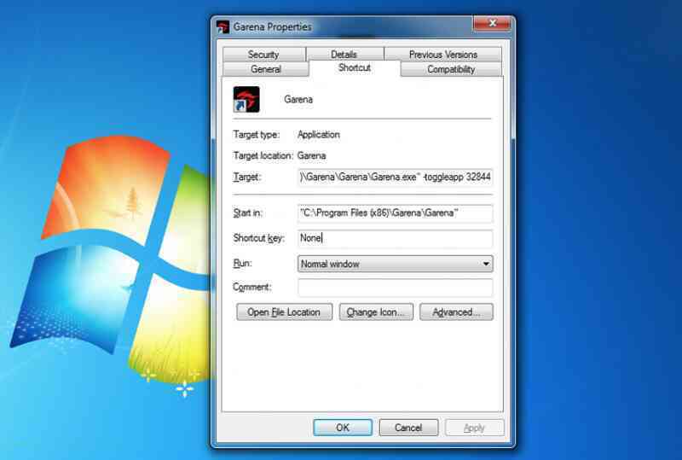Switch to the General tab
This screenshot has height=460, width=682.
266,69
